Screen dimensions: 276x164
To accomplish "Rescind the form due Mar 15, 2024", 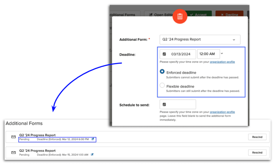I will click(257, 153).
